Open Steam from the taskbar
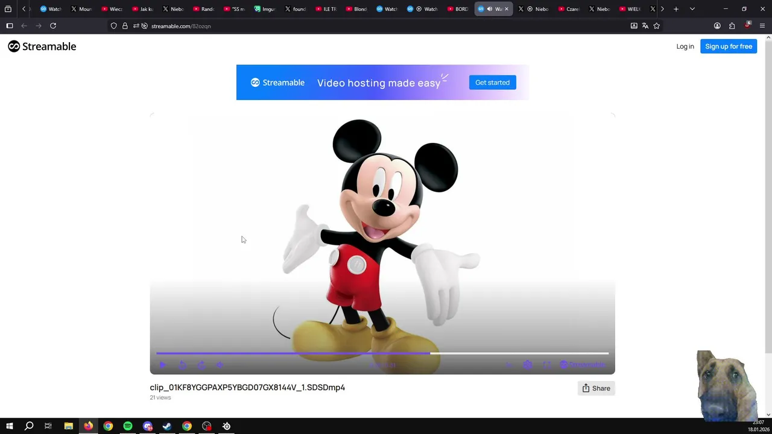772x434 pixels. point(167,426)
